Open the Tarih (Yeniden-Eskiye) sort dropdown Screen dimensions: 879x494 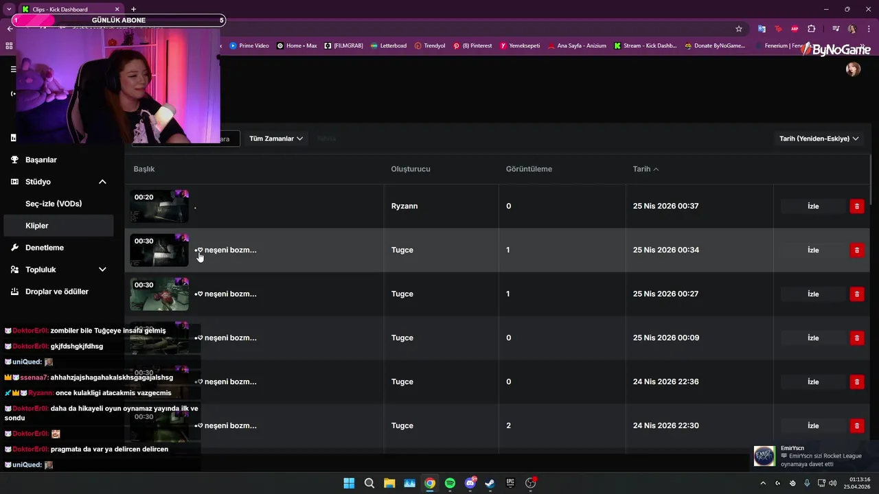pos(819,139)
